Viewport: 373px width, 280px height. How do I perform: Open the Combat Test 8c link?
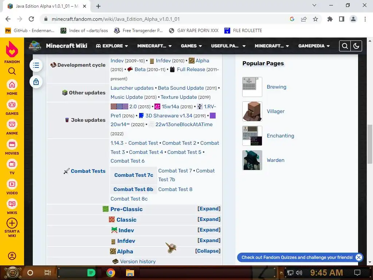coord(129,199)
